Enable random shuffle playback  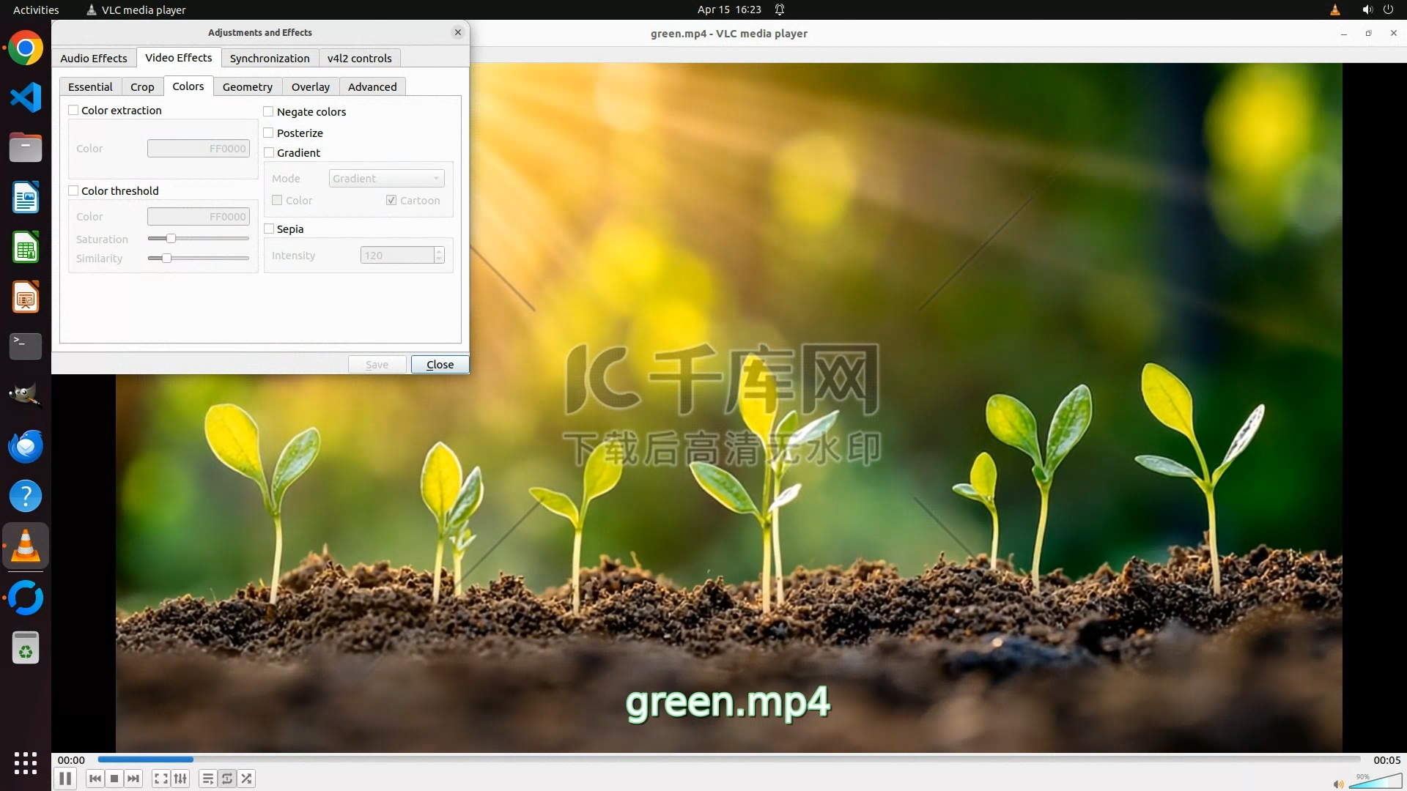point(247,779)
